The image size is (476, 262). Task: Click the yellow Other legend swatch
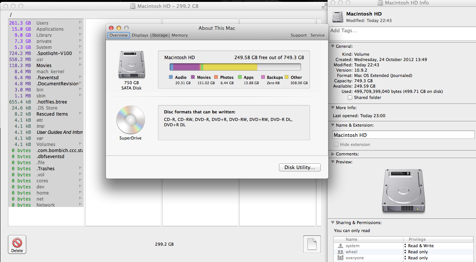[287, 77]
